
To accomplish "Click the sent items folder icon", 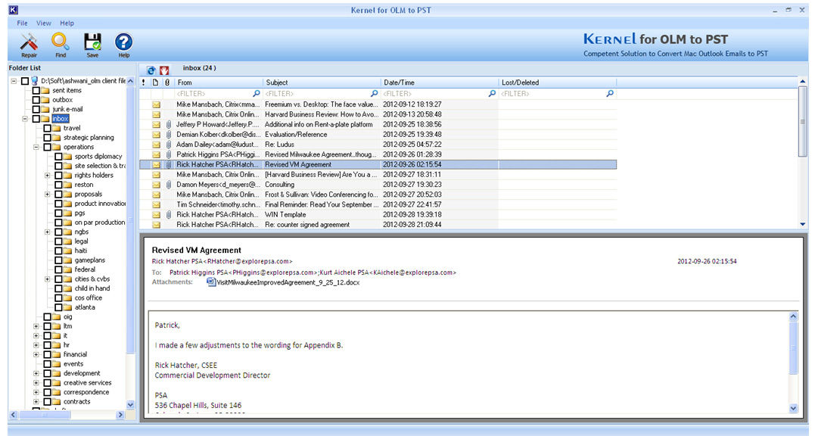I will click(x=46, y=90).
